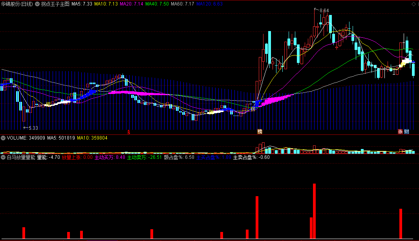Click the 量能: -4.70 readout
The width and height of the screenshot is (419, 241).
48,157
